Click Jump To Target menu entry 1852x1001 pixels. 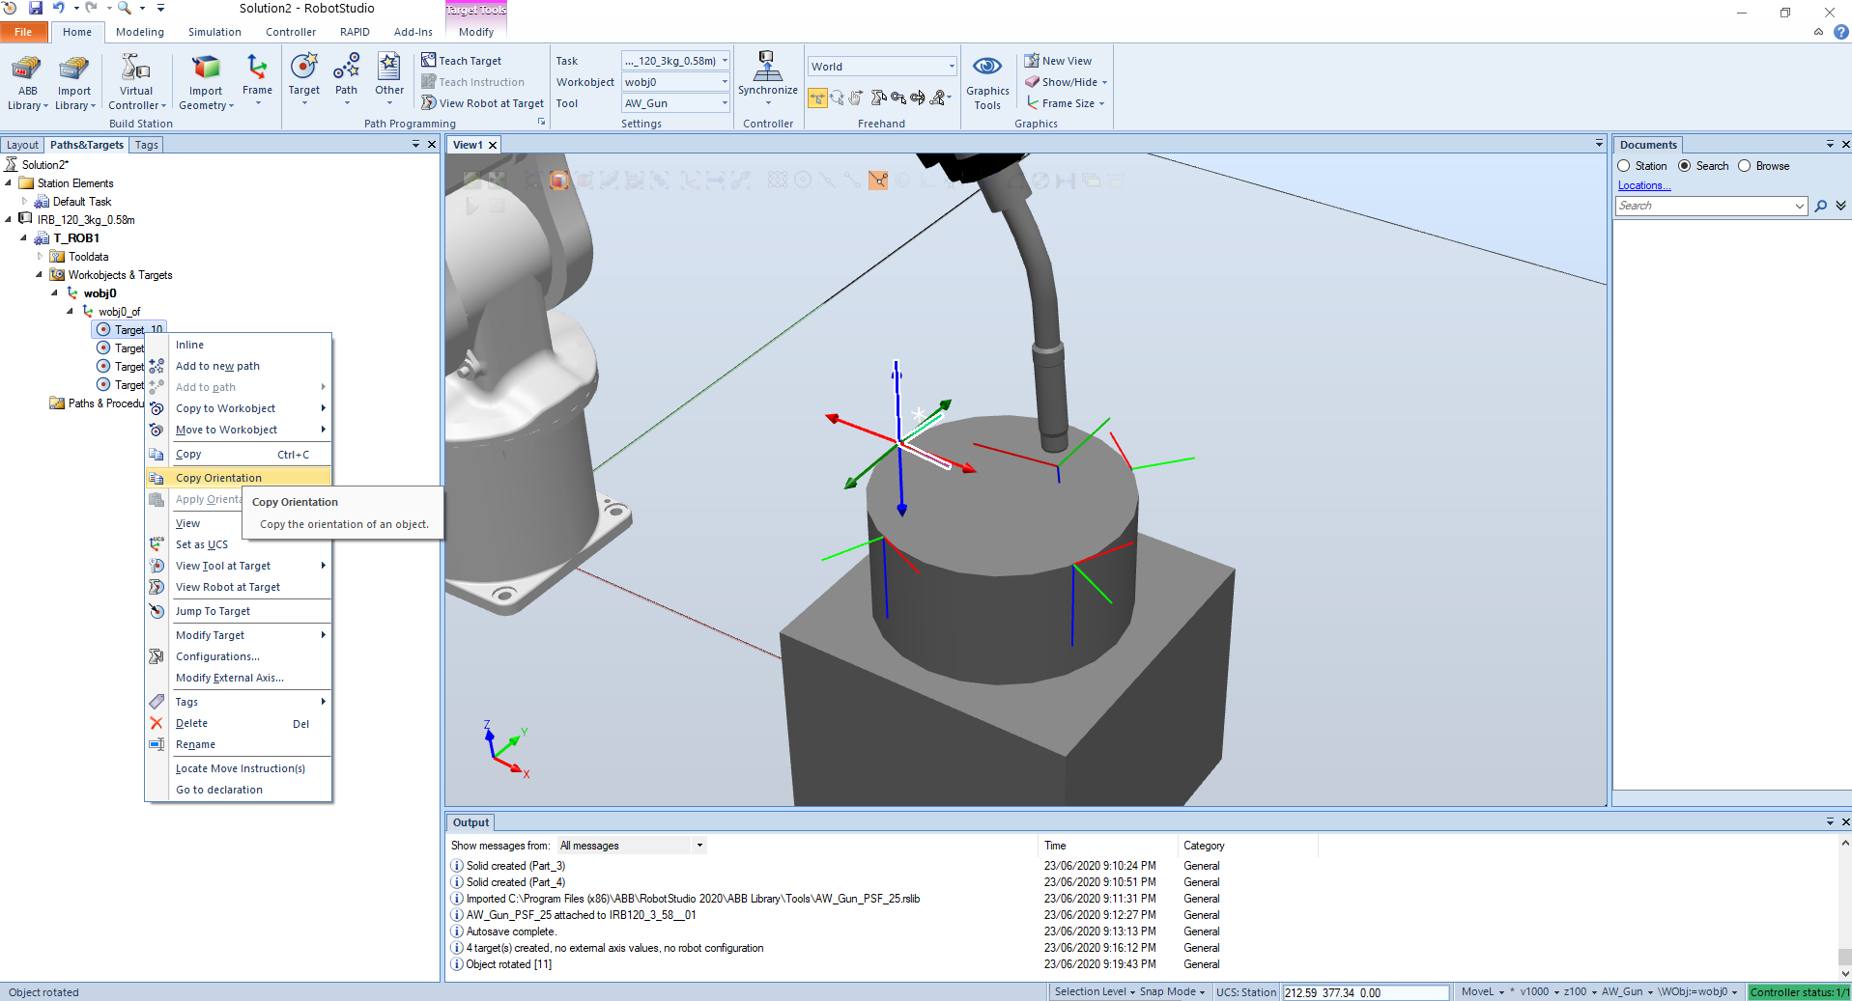click(x=213, y=611)
